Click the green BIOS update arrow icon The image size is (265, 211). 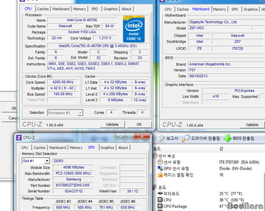coord(228,139)
